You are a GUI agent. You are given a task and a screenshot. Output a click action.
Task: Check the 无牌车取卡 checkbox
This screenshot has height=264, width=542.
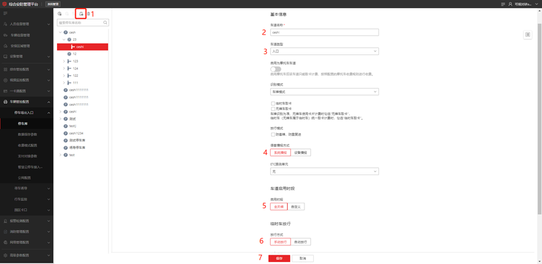click(273, 108)
